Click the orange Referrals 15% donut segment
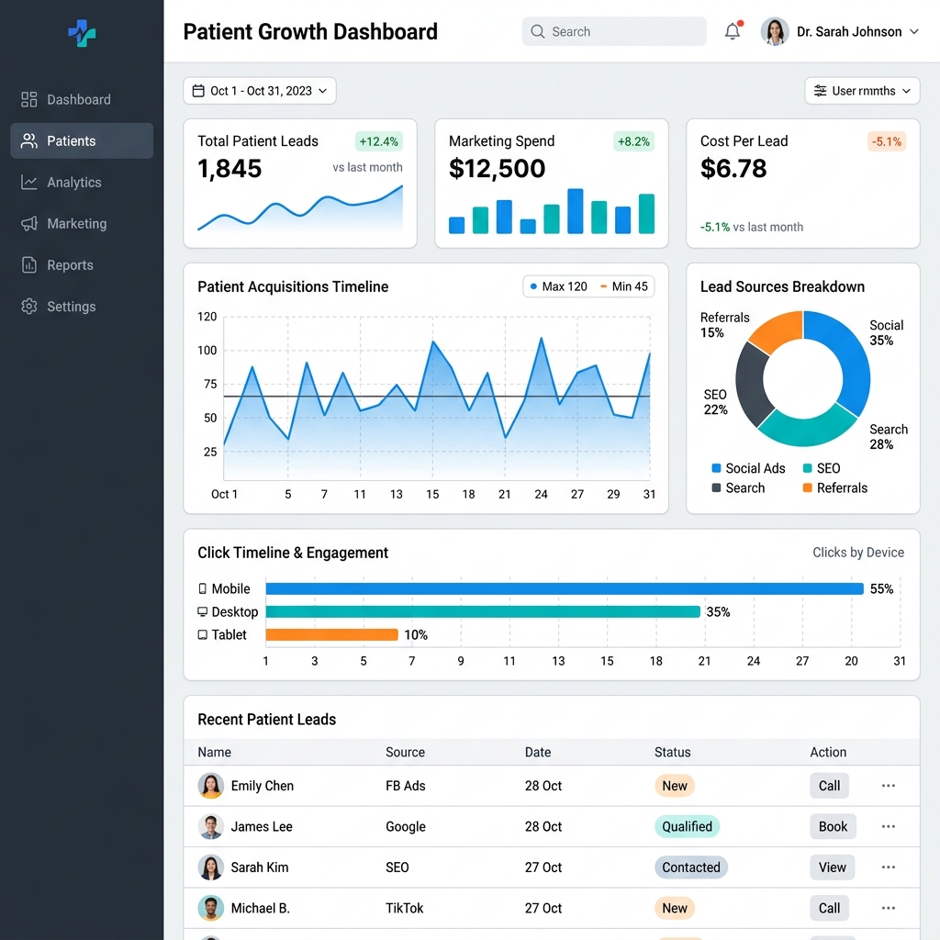940x940 pixels. 778,330
